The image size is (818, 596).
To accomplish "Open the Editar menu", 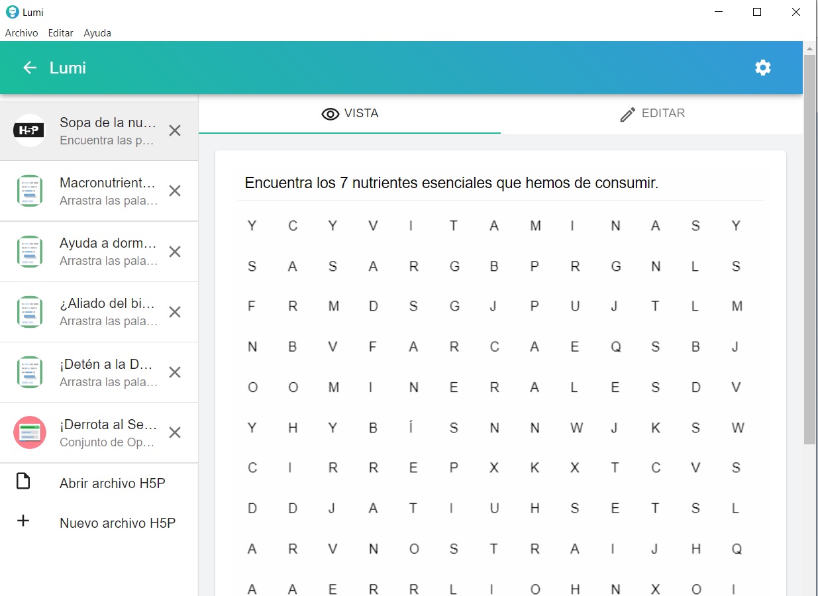I will [x=60, y=33].
